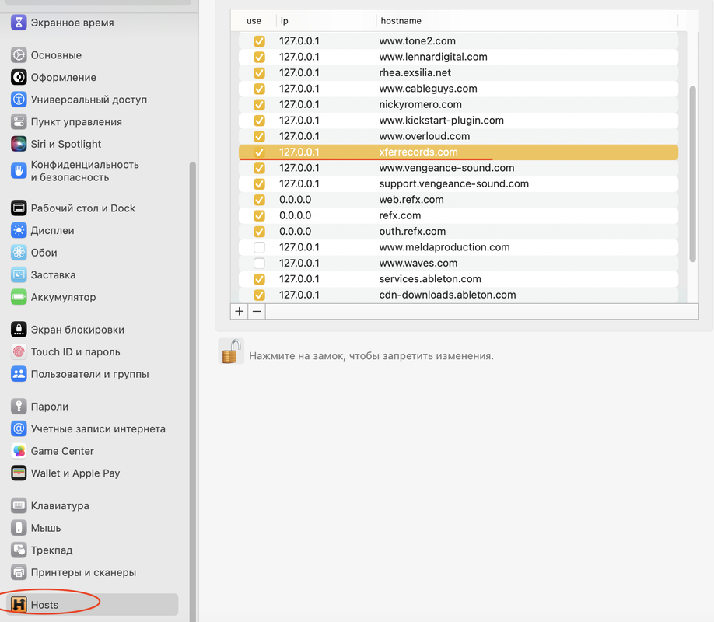Select hostname cdn-downloads.ableton.com
The width and height of the screenshot is (714, 622).
click(x=448, y=295)
